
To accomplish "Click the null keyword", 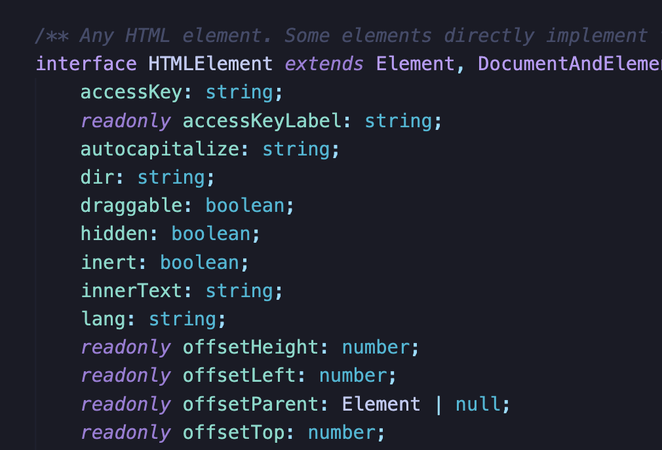I will (x=478, y=403).
